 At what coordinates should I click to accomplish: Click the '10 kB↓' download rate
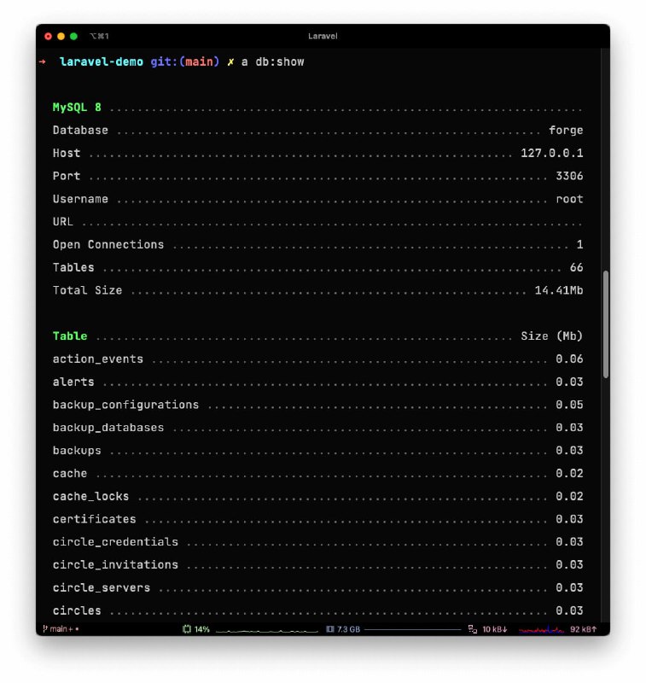pyautogui.click(x=495, y=629)
